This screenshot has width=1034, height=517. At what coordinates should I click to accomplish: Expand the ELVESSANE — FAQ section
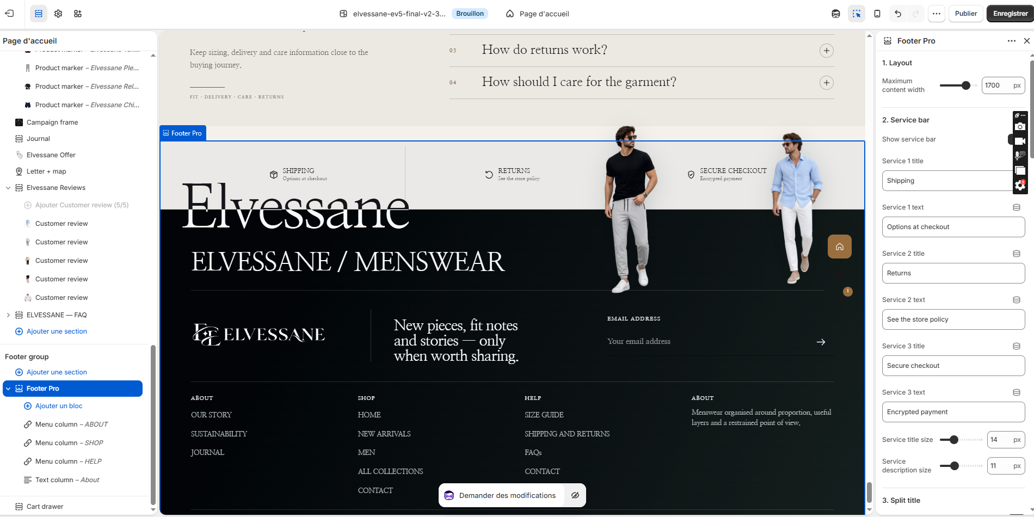[8, 315]
